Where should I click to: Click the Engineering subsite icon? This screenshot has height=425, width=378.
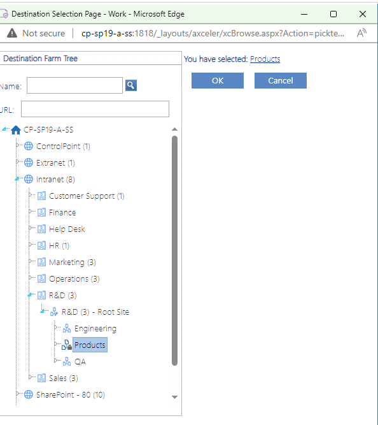click(67, 328)
